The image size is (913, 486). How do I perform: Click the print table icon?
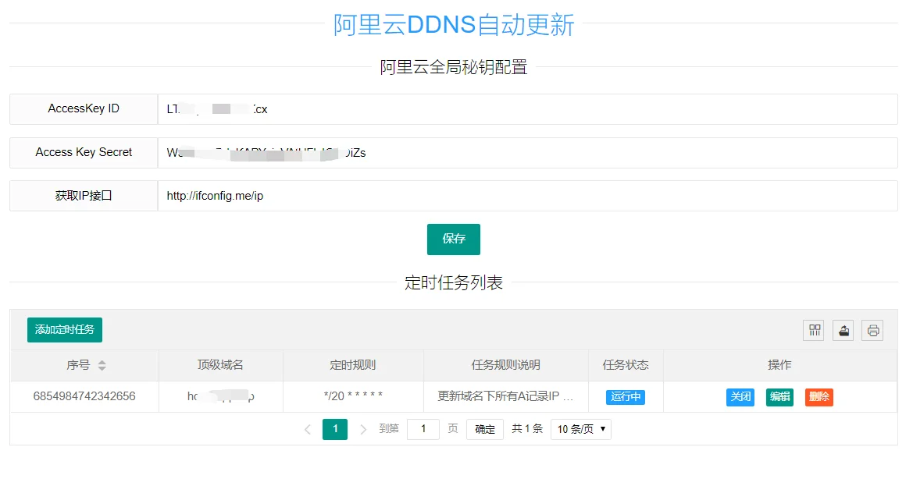872,330
